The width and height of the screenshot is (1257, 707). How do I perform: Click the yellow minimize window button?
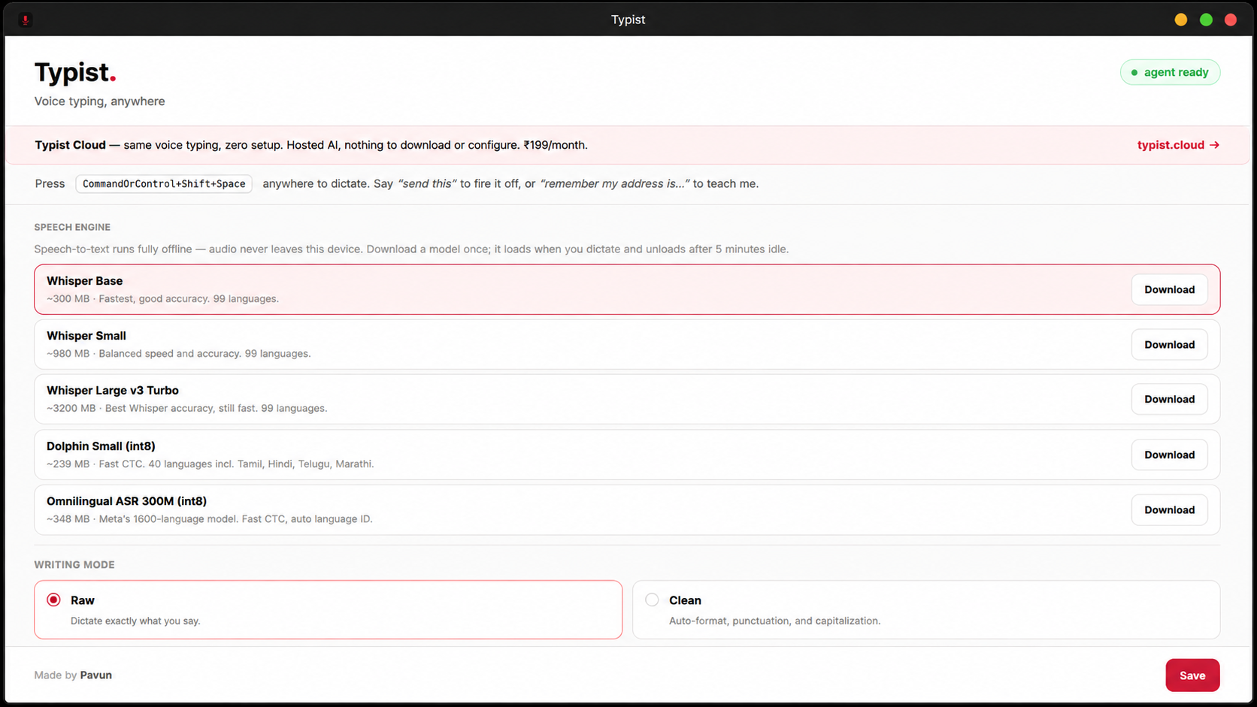click(1181, 20)
